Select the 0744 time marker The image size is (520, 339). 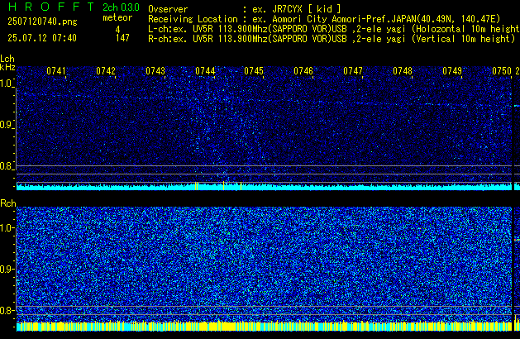point(205,71)
